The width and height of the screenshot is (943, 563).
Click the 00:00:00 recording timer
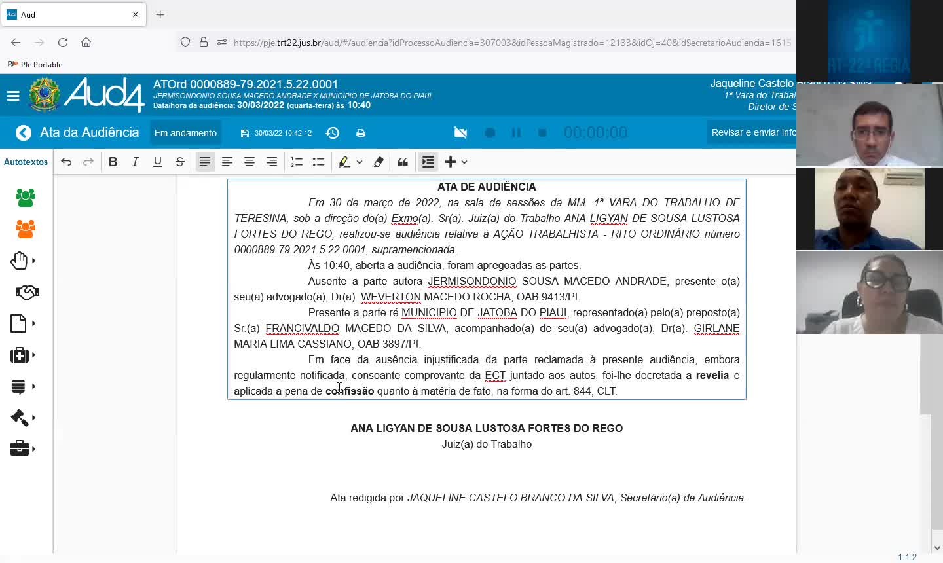[595, 133]
